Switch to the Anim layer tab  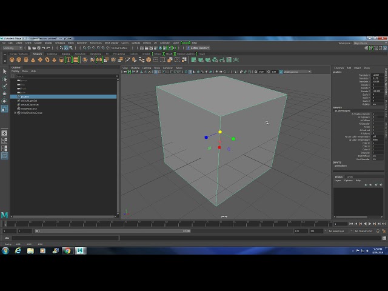point(350,176)
